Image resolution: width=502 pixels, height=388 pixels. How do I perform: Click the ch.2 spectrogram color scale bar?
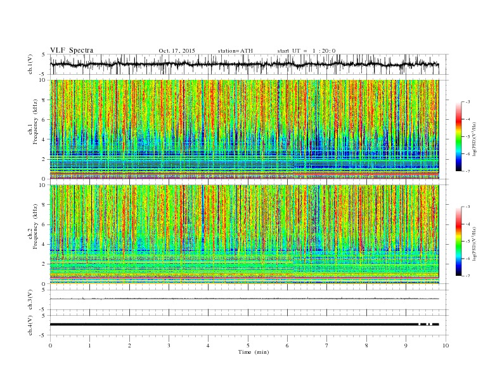(458, 241)
